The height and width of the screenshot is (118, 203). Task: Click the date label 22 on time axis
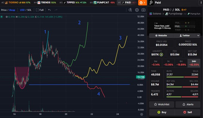tap(92, 114)
